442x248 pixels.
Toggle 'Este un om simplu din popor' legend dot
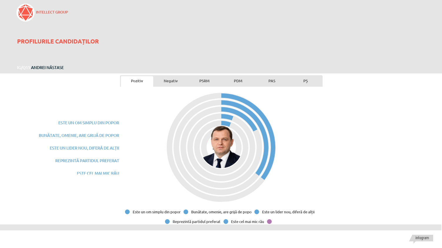[x=127, y=212]
